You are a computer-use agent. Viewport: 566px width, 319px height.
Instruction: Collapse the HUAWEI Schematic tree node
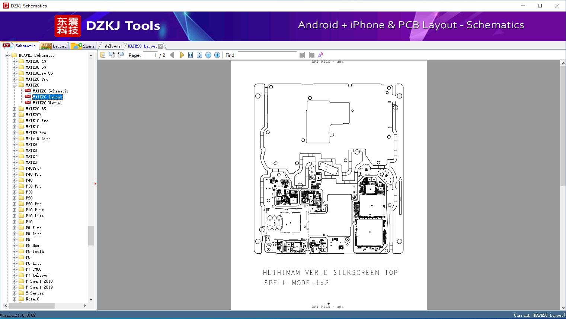click(x=7, y=55)
